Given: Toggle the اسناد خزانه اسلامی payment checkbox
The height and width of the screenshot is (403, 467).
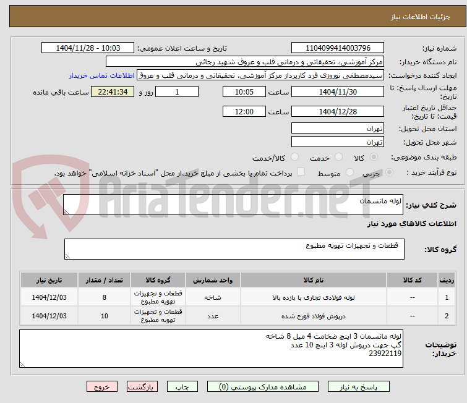Looking at the screenshot, I should pyautogui.click(x=301, y=172).
